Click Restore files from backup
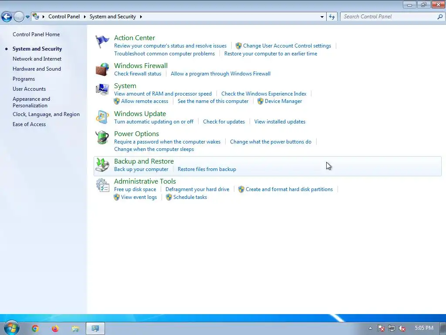 pos(207,169)
